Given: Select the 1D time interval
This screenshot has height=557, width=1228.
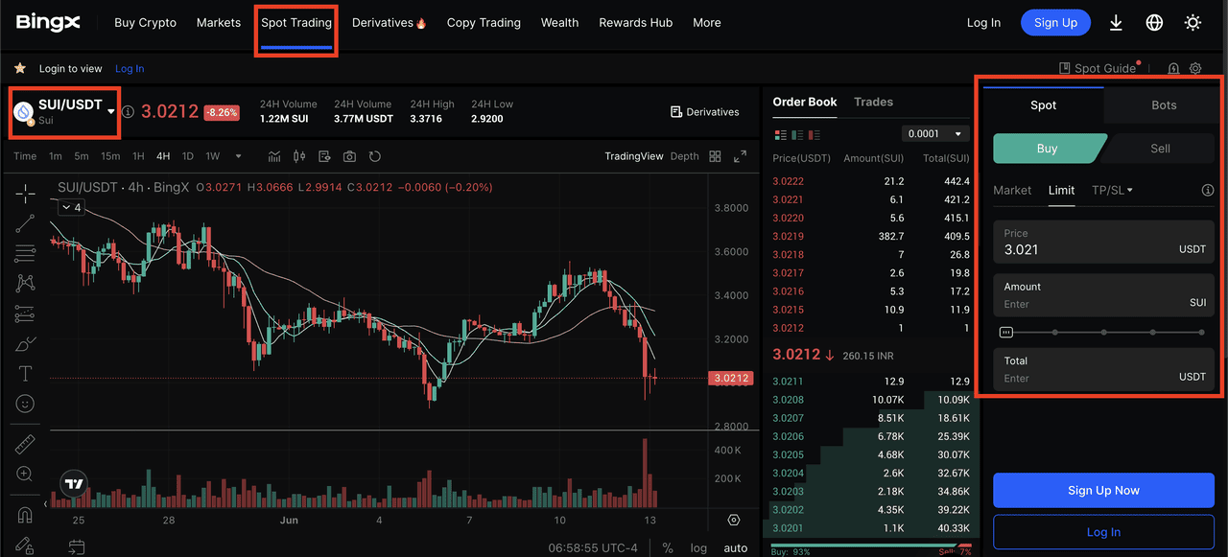Looking at the screenshot, I should (188, 156).
